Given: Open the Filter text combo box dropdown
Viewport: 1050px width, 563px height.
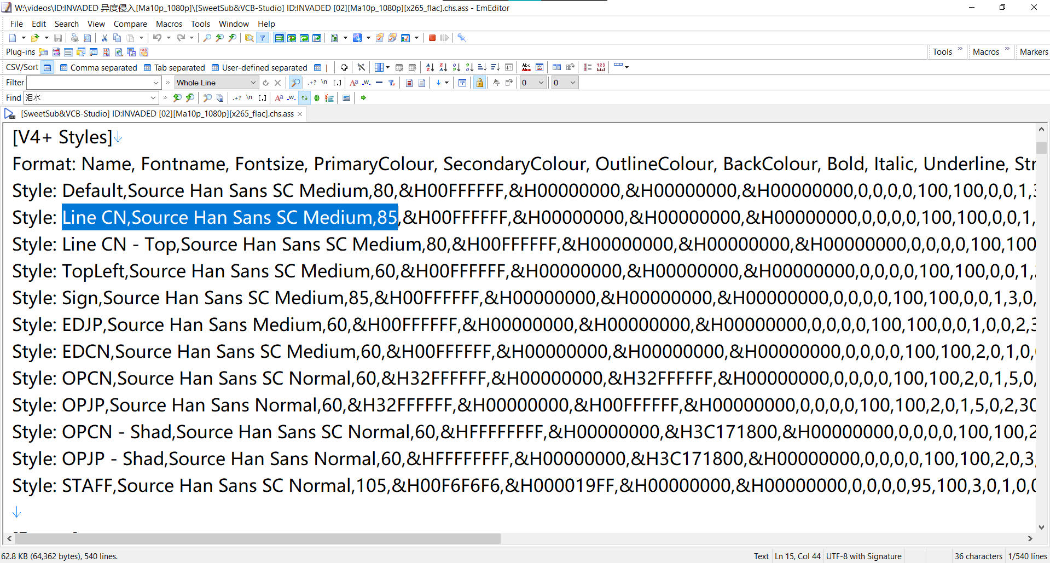Looking at the screenshot, I should click(155, 83).
